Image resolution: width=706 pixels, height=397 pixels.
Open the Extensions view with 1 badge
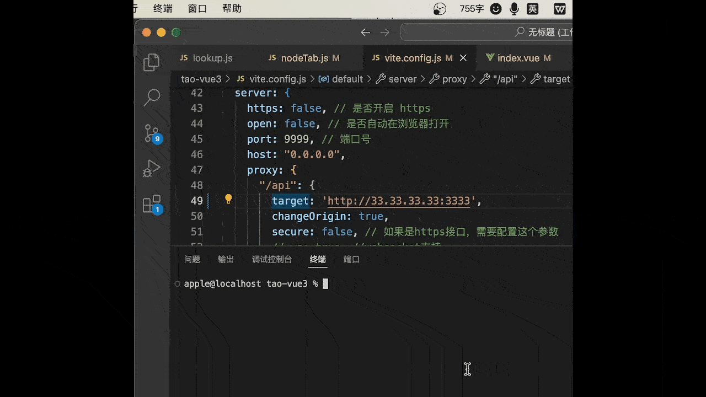(x=152, y=204)
